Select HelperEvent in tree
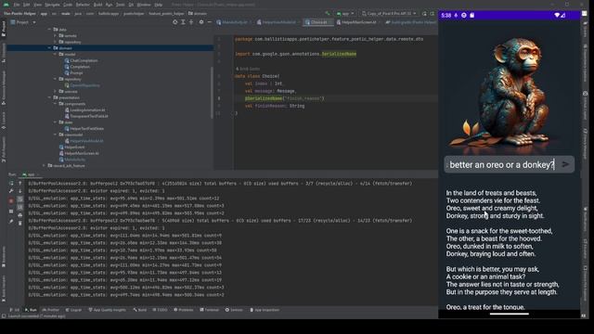The width and height of the screenshot is (594, 334). coord(72,147)
